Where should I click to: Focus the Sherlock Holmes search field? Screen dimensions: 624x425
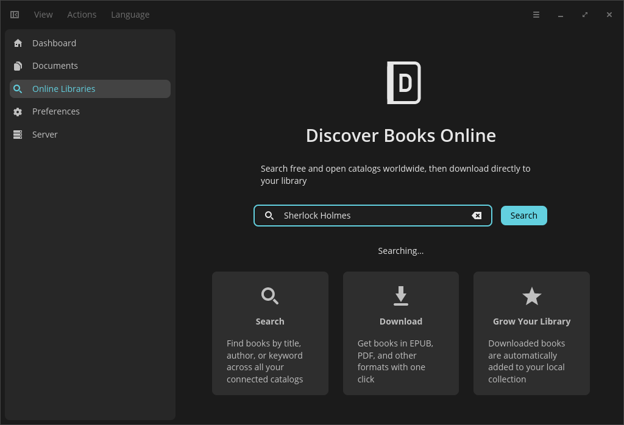(x=373, y=216)
